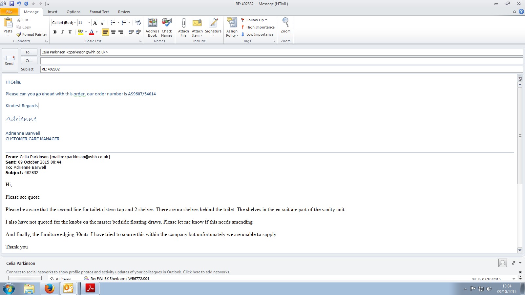The width and height of the screenshot is (525, 295).
Task: Toggle align text left
Action: 105,32
